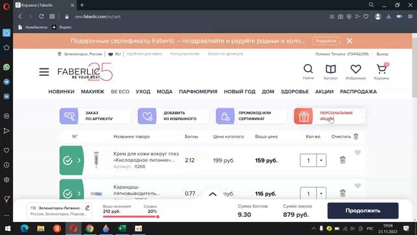This screenshot has width=417, height=235.
Task: Open ЗДОРОВЬЕ menu section
Action: pyautogui.click(x=295, y=91)
